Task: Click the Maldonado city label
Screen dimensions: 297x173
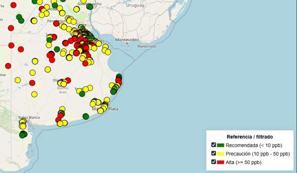Action: (147, 46)
